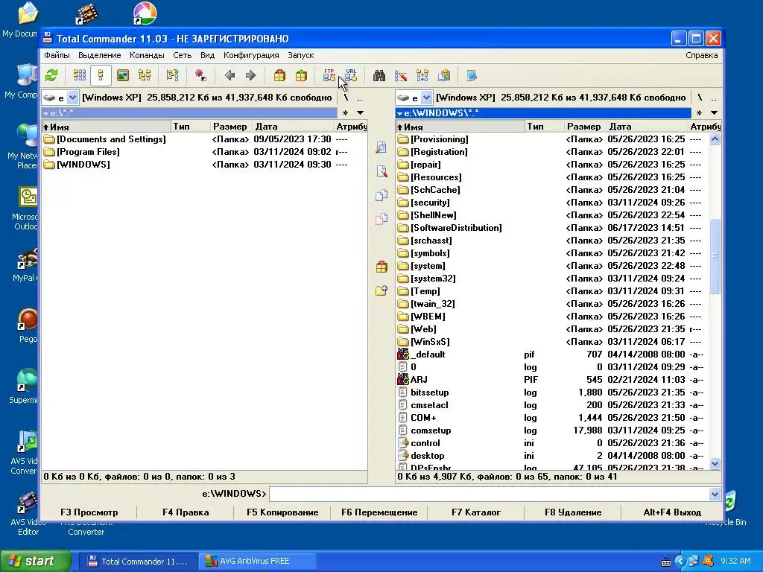The image size is (763, 572).
Task: Open the FTP connect icon
Action: point(329,75)
